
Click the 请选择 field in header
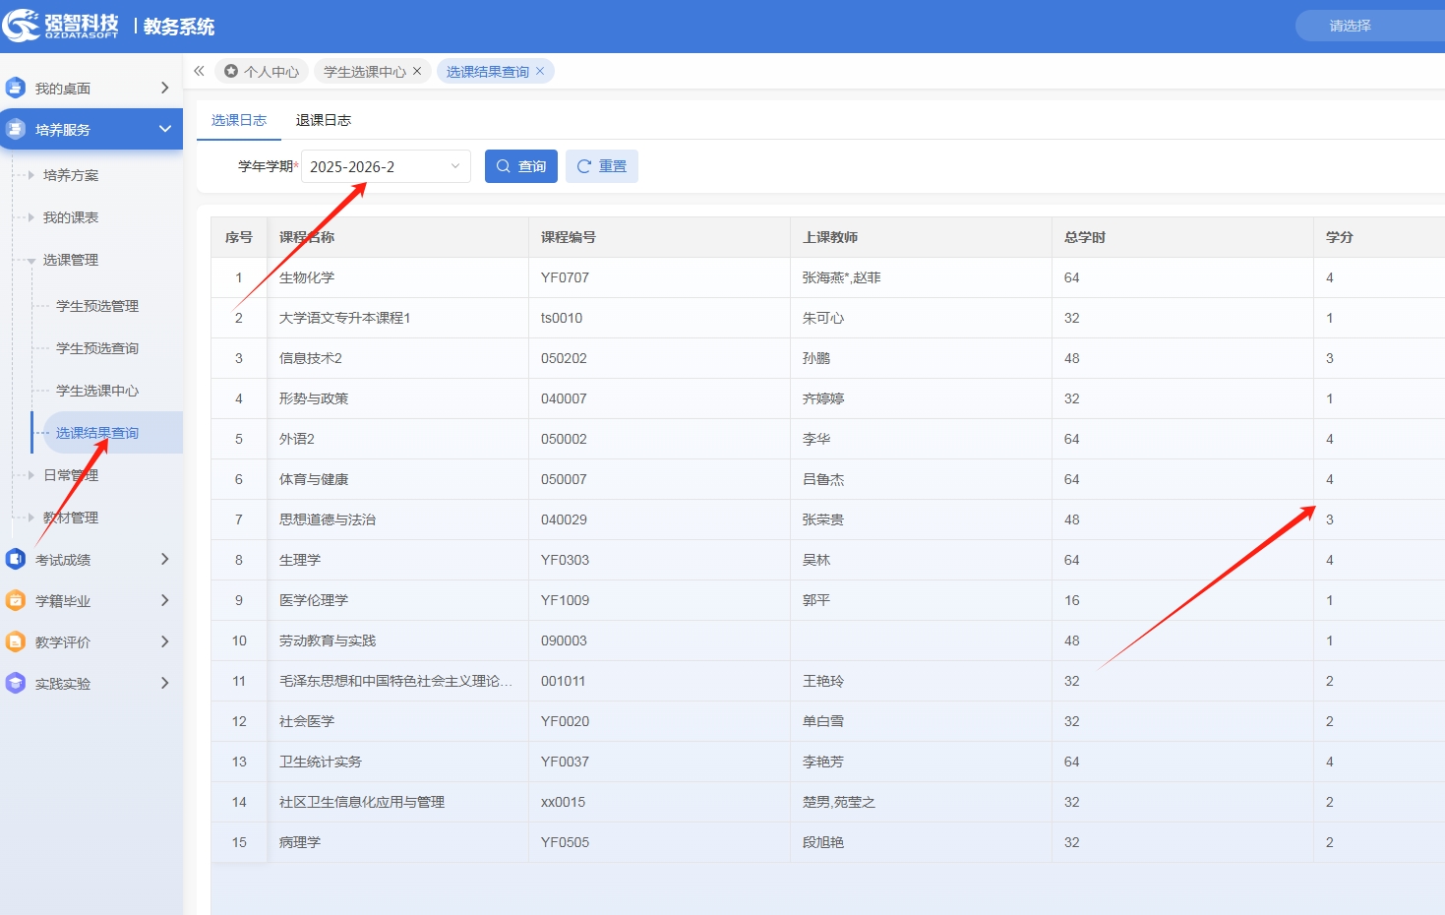1367,26
